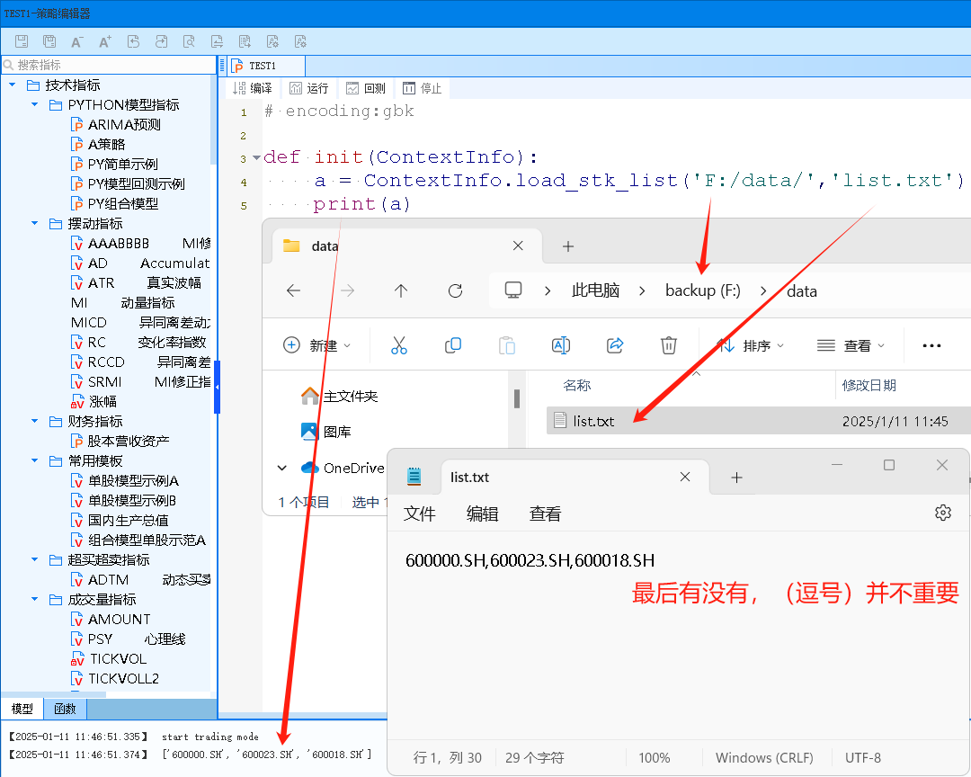This screenshot has width=971, height=777.
Task: Open 编辑 menu in Notepad
Action: 482,514
